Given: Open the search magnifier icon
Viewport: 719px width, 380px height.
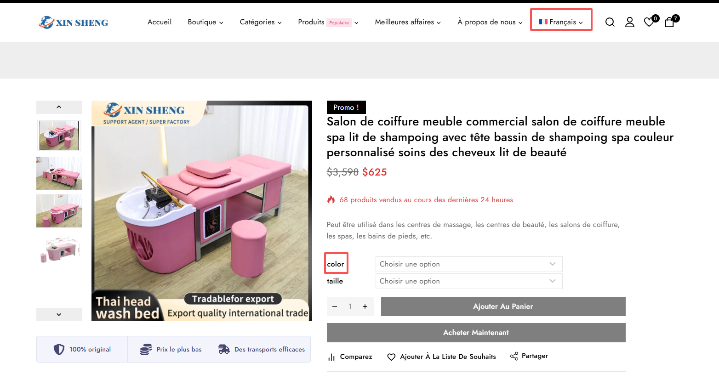Looking at the screenshot, I should pos(610,22).
